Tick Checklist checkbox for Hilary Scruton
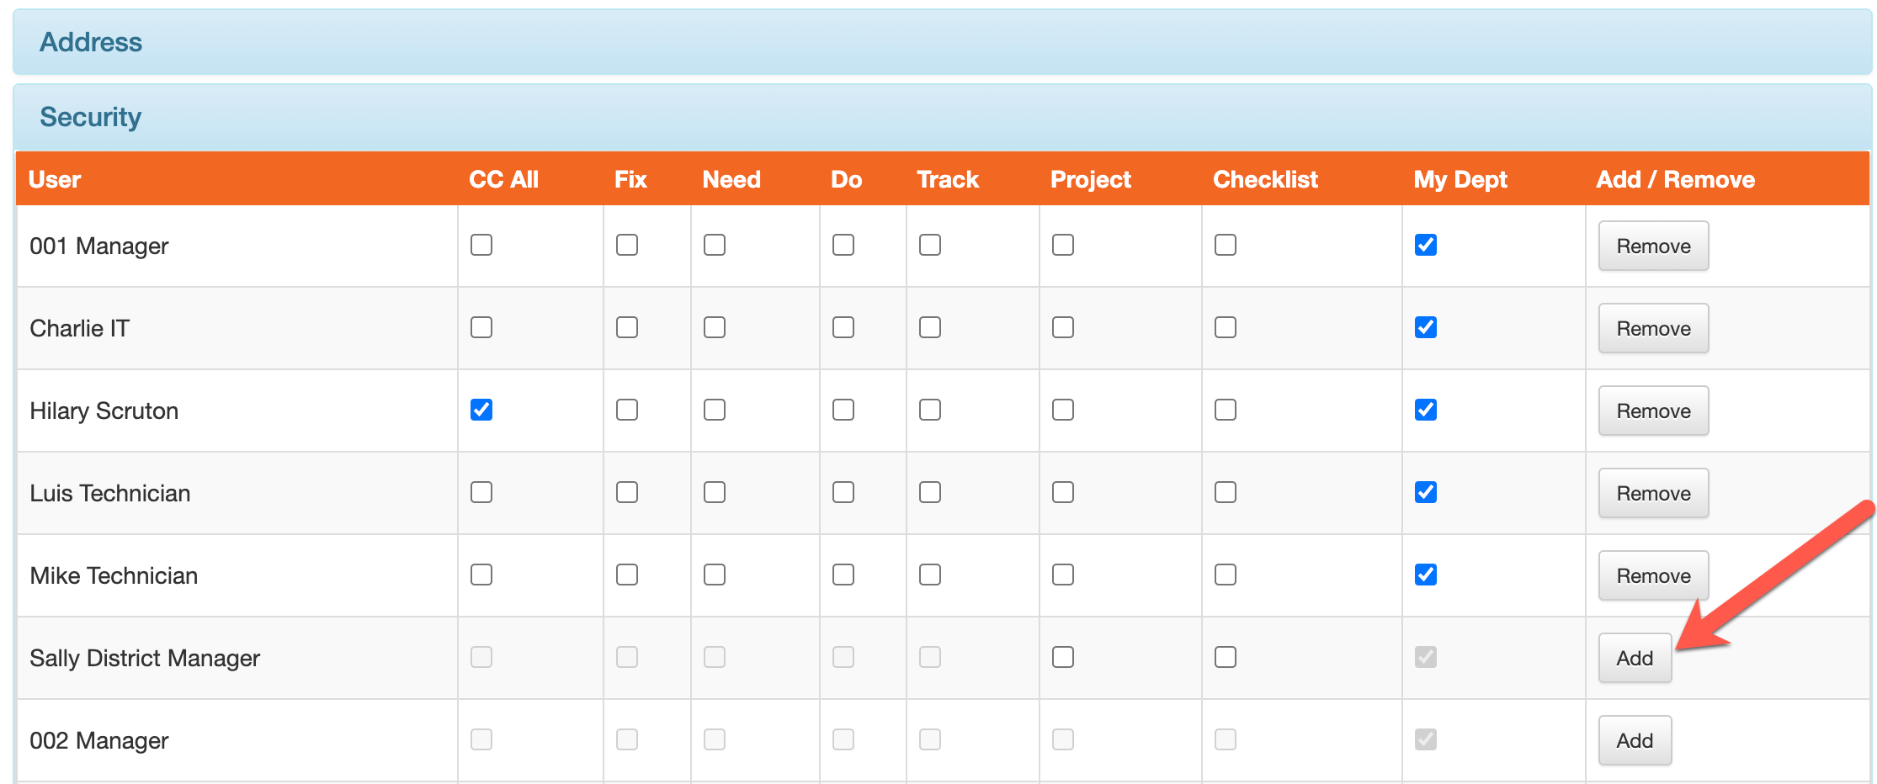 pos(1226,410)
